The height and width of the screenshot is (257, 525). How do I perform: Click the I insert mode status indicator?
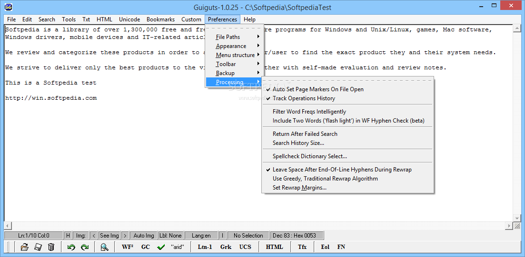click(223, 236)
